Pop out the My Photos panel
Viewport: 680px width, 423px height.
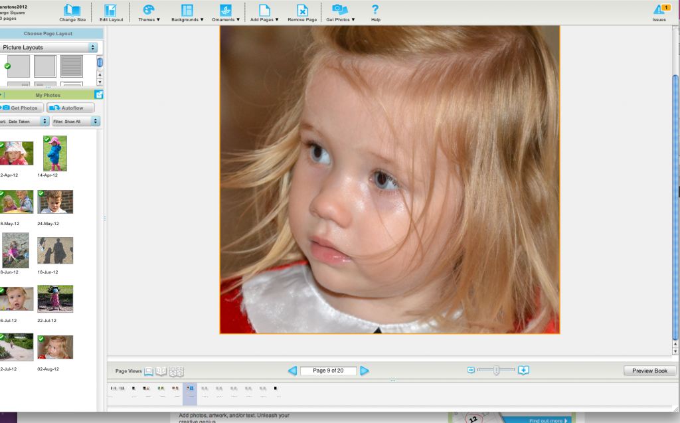point(99,94)
